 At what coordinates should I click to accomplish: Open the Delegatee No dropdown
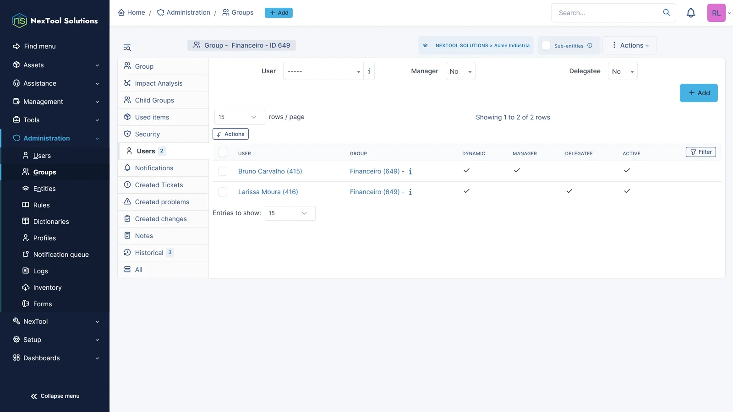pos(623,71)
